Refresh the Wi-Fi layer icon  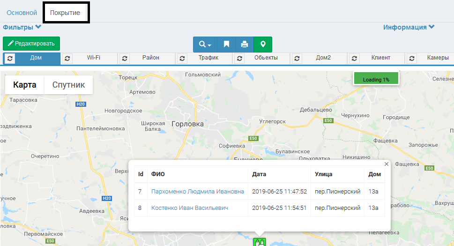(67, 58)
